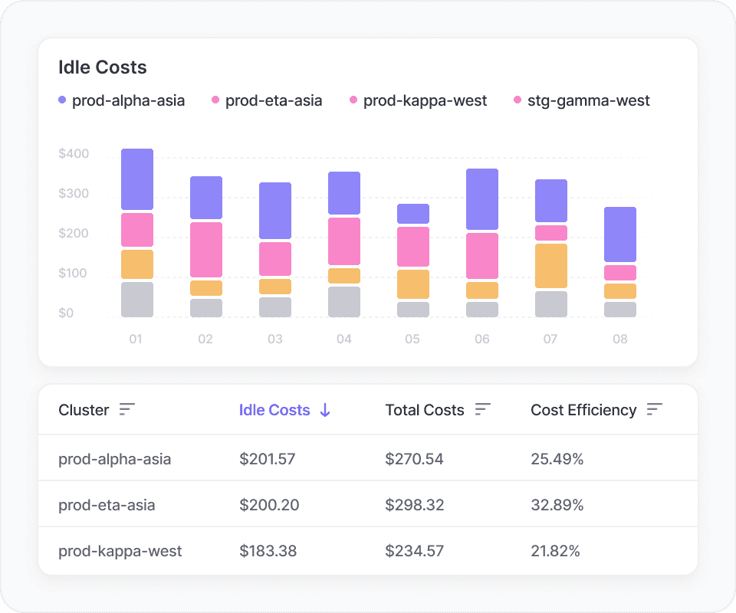Select the purple bar segment for day 08

pyautogui.click(x=620, y=234)
